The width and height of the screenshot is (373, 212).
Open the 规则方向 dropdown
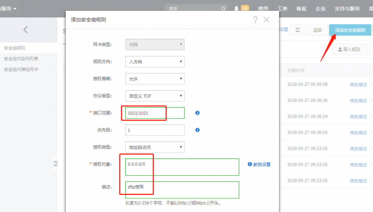pyautogui.click(x=154, y=62)
